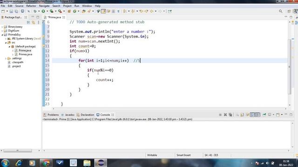Open the Search menu
Viewport: 298px width, 167px height.
tap(56, 6)
